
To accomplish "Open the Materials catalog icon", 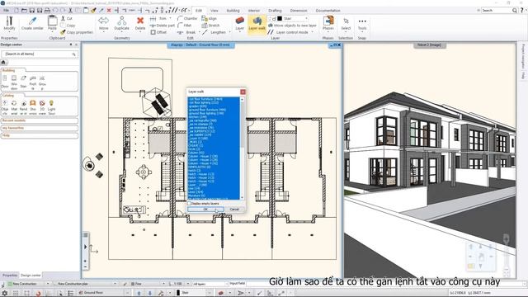I will pyautogui.click(x=14, y=106).
